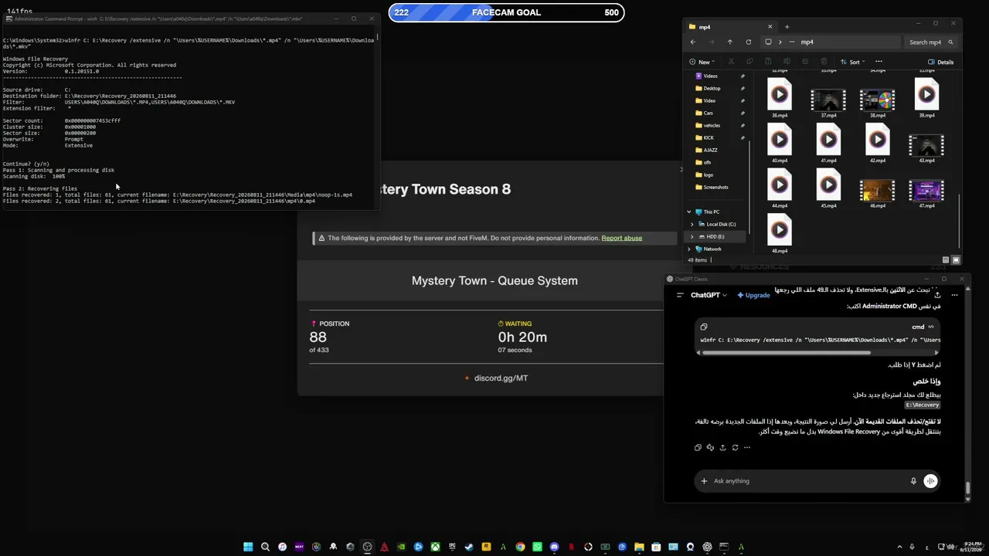The image size is (989, 556).
Task: Open the Sort dropdown in File Explorer
Action: point(854,62)
